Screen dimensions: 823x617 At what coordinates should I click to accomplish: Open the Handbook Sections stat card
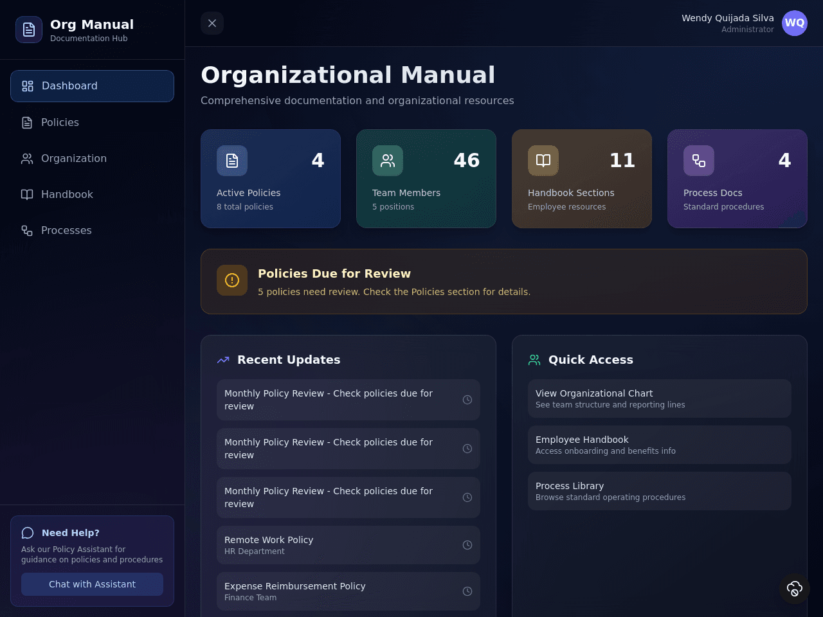click(x=582, y=179)
